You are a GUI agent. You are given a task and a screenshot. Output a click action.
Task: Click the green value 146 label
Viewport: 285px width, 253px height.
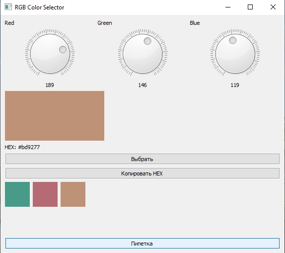(142, 85)
